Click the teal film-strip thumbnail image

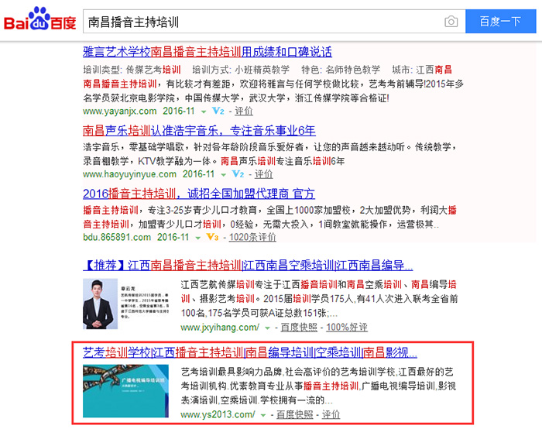[125, 391]
